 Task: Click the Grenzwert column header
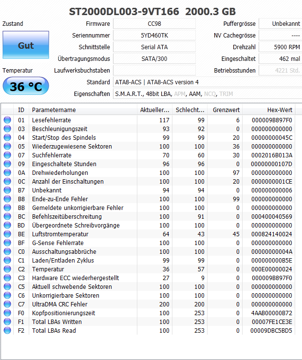[225, 110]
